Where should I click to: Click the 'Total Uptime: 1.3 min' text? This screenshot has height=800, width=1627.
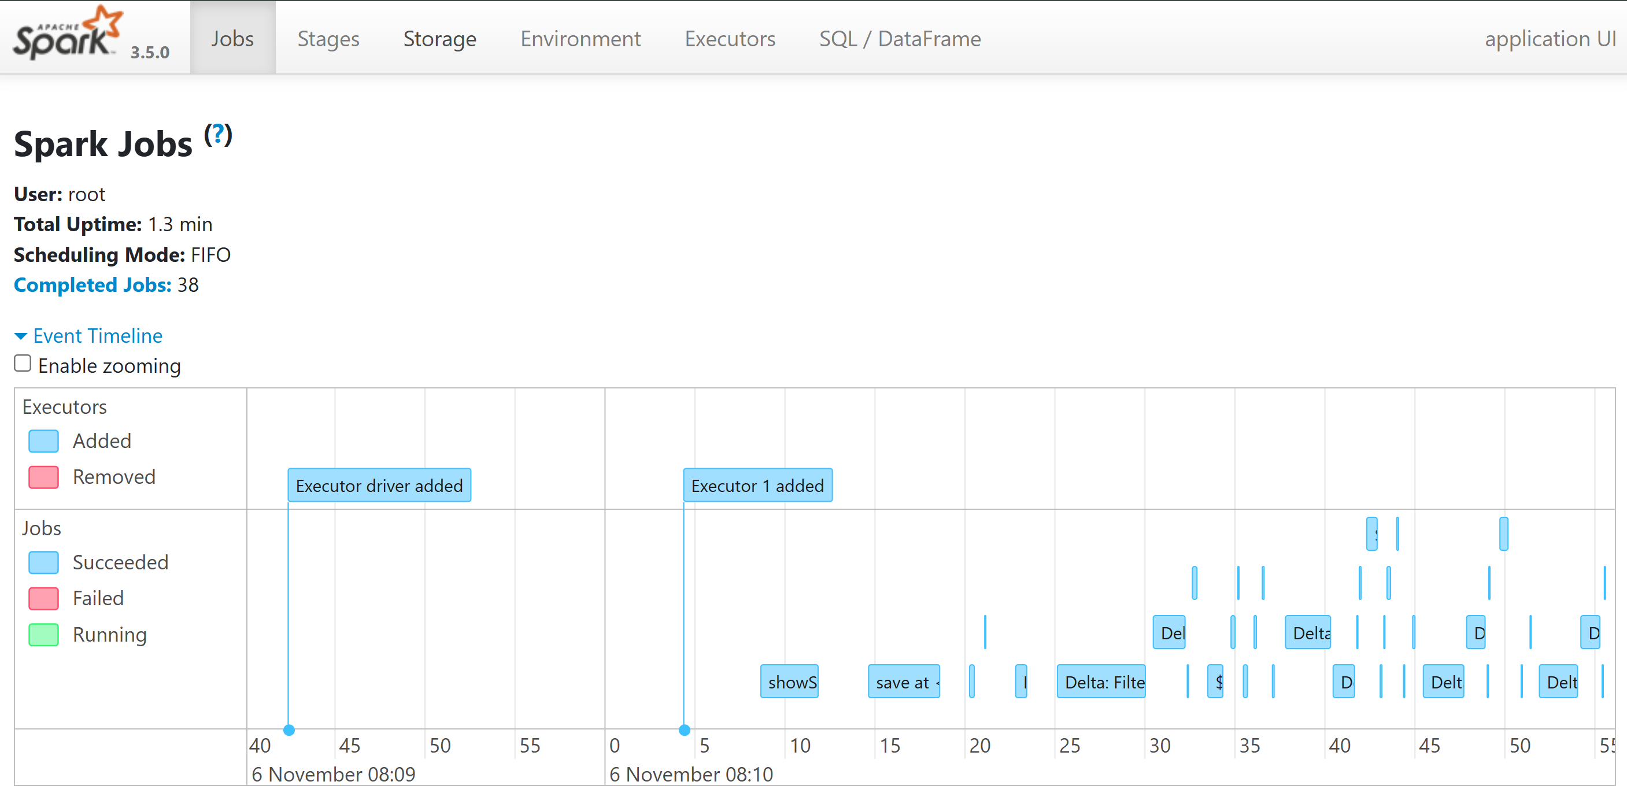pyautogui.click(x=113, y=224)
